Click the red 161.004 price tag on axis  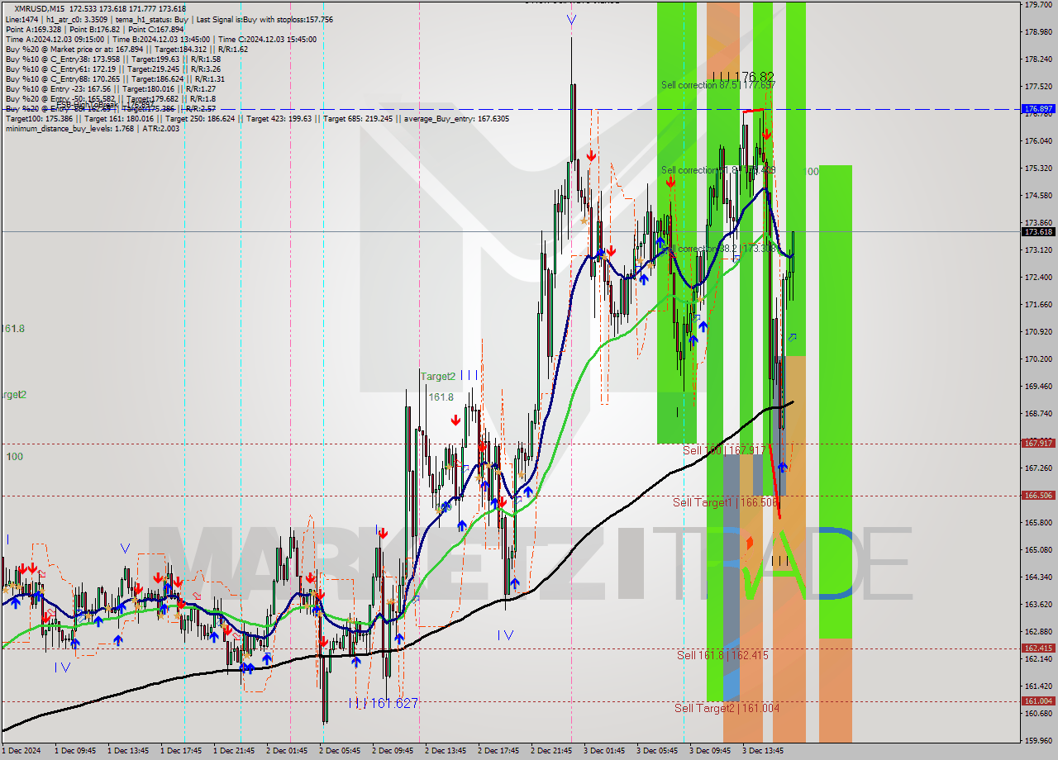point(1038,701)
